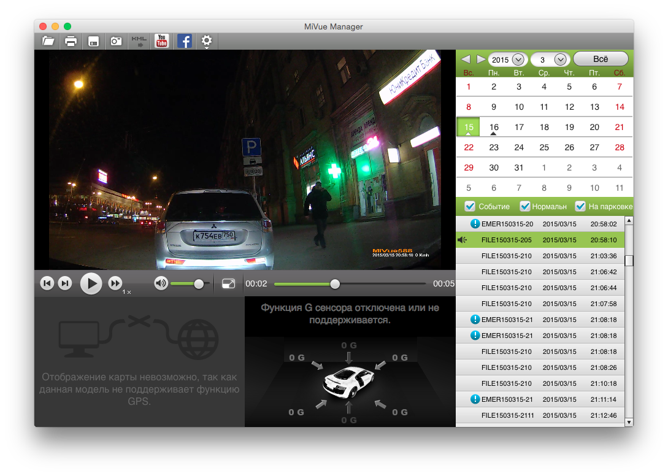668x476 pixels.
Task: Open settings gear icon
Action: pyautogui.click(x=207, y=41)
